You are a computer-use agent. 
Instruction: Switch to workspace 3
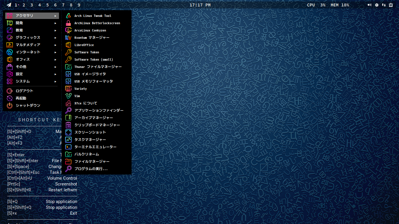[x=32, y=5]
